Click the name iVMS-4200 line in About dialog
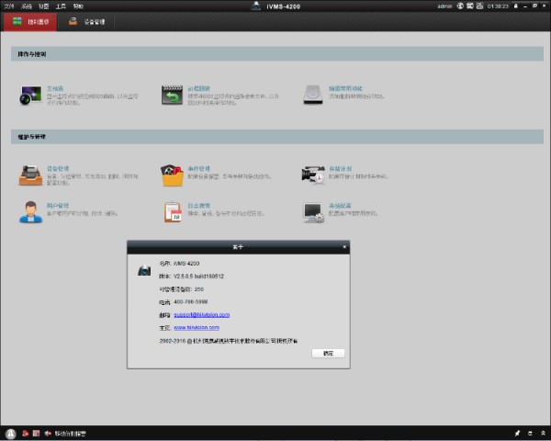The width and height of the screenshot is (551, 441). tap(180, 264)
